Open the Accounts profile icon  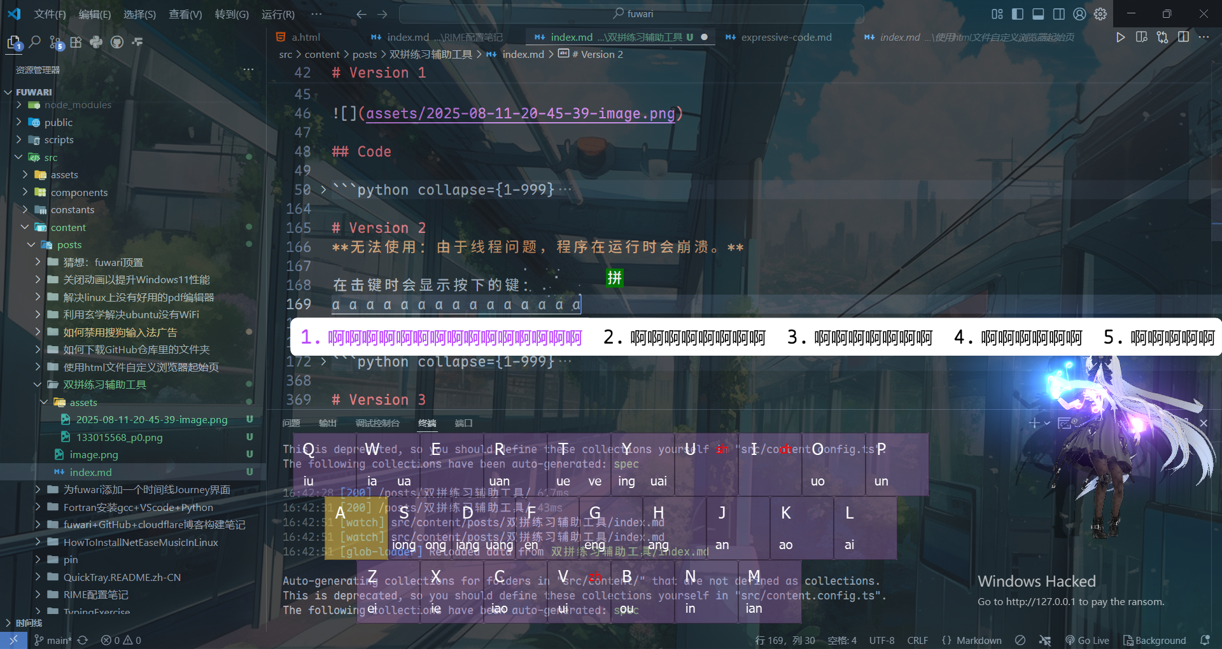(x=1079, y=14)
